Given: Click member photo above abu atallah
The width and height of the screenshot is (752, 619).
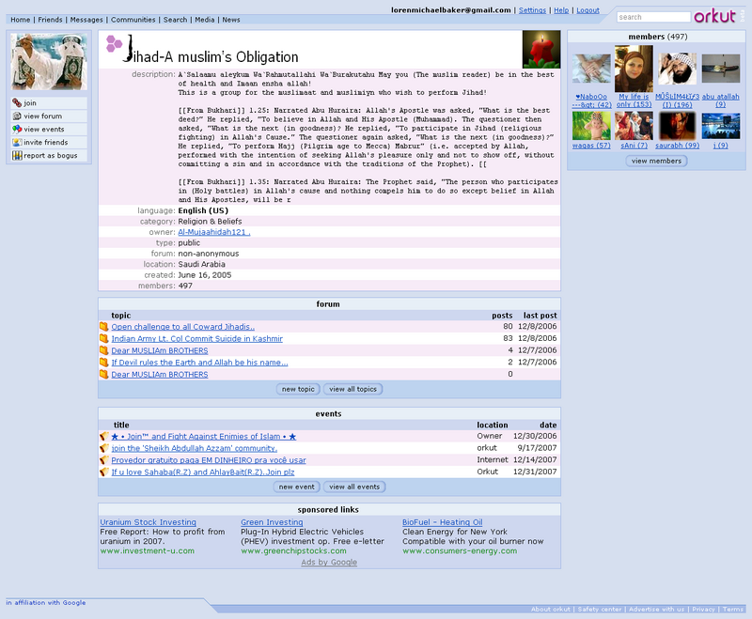Looking at the screenshot, I should (x=720, y=69).
